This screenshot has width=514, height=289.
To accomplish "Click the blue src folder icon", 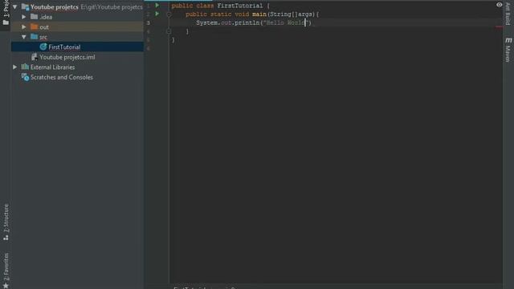I will click(34, 36).
